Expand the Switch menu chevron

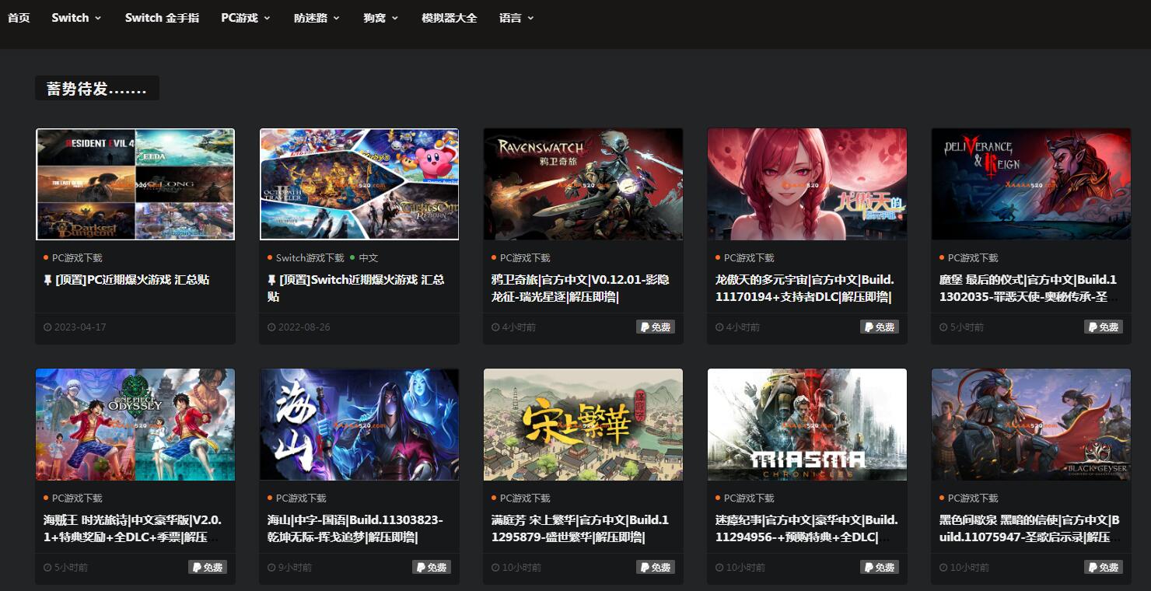(x=98, y=18)
